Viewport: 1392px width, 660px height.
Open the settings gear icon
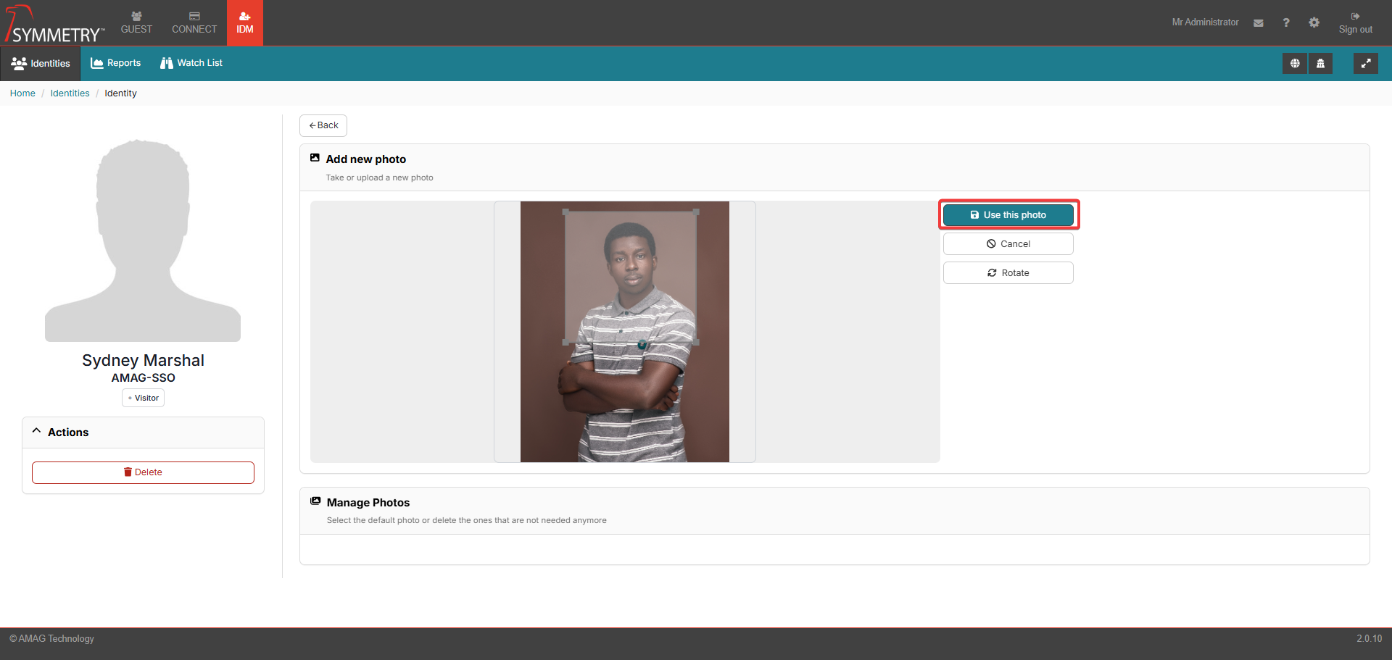(x=1314, y=23)
